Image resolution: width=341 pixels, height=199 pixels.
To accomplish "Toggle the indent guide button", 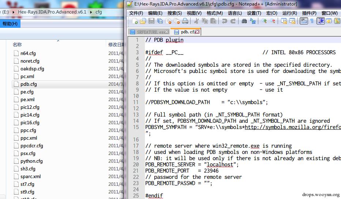I will point(321,21).
